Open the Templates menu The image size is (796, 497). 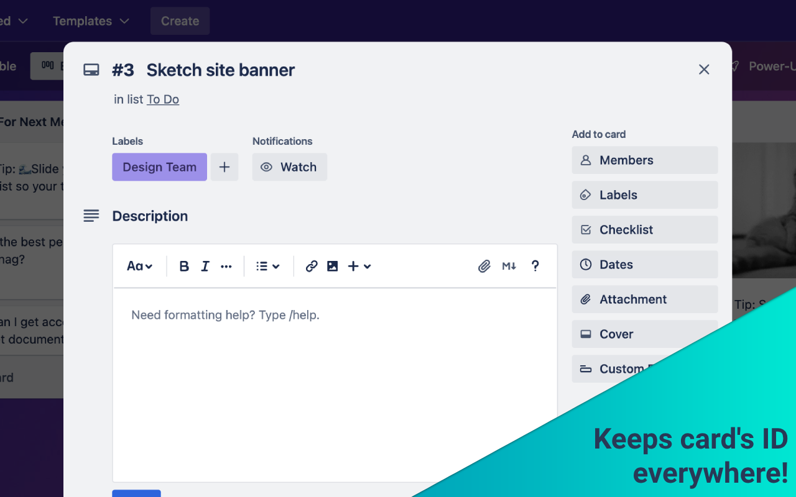tap(90, 21)
